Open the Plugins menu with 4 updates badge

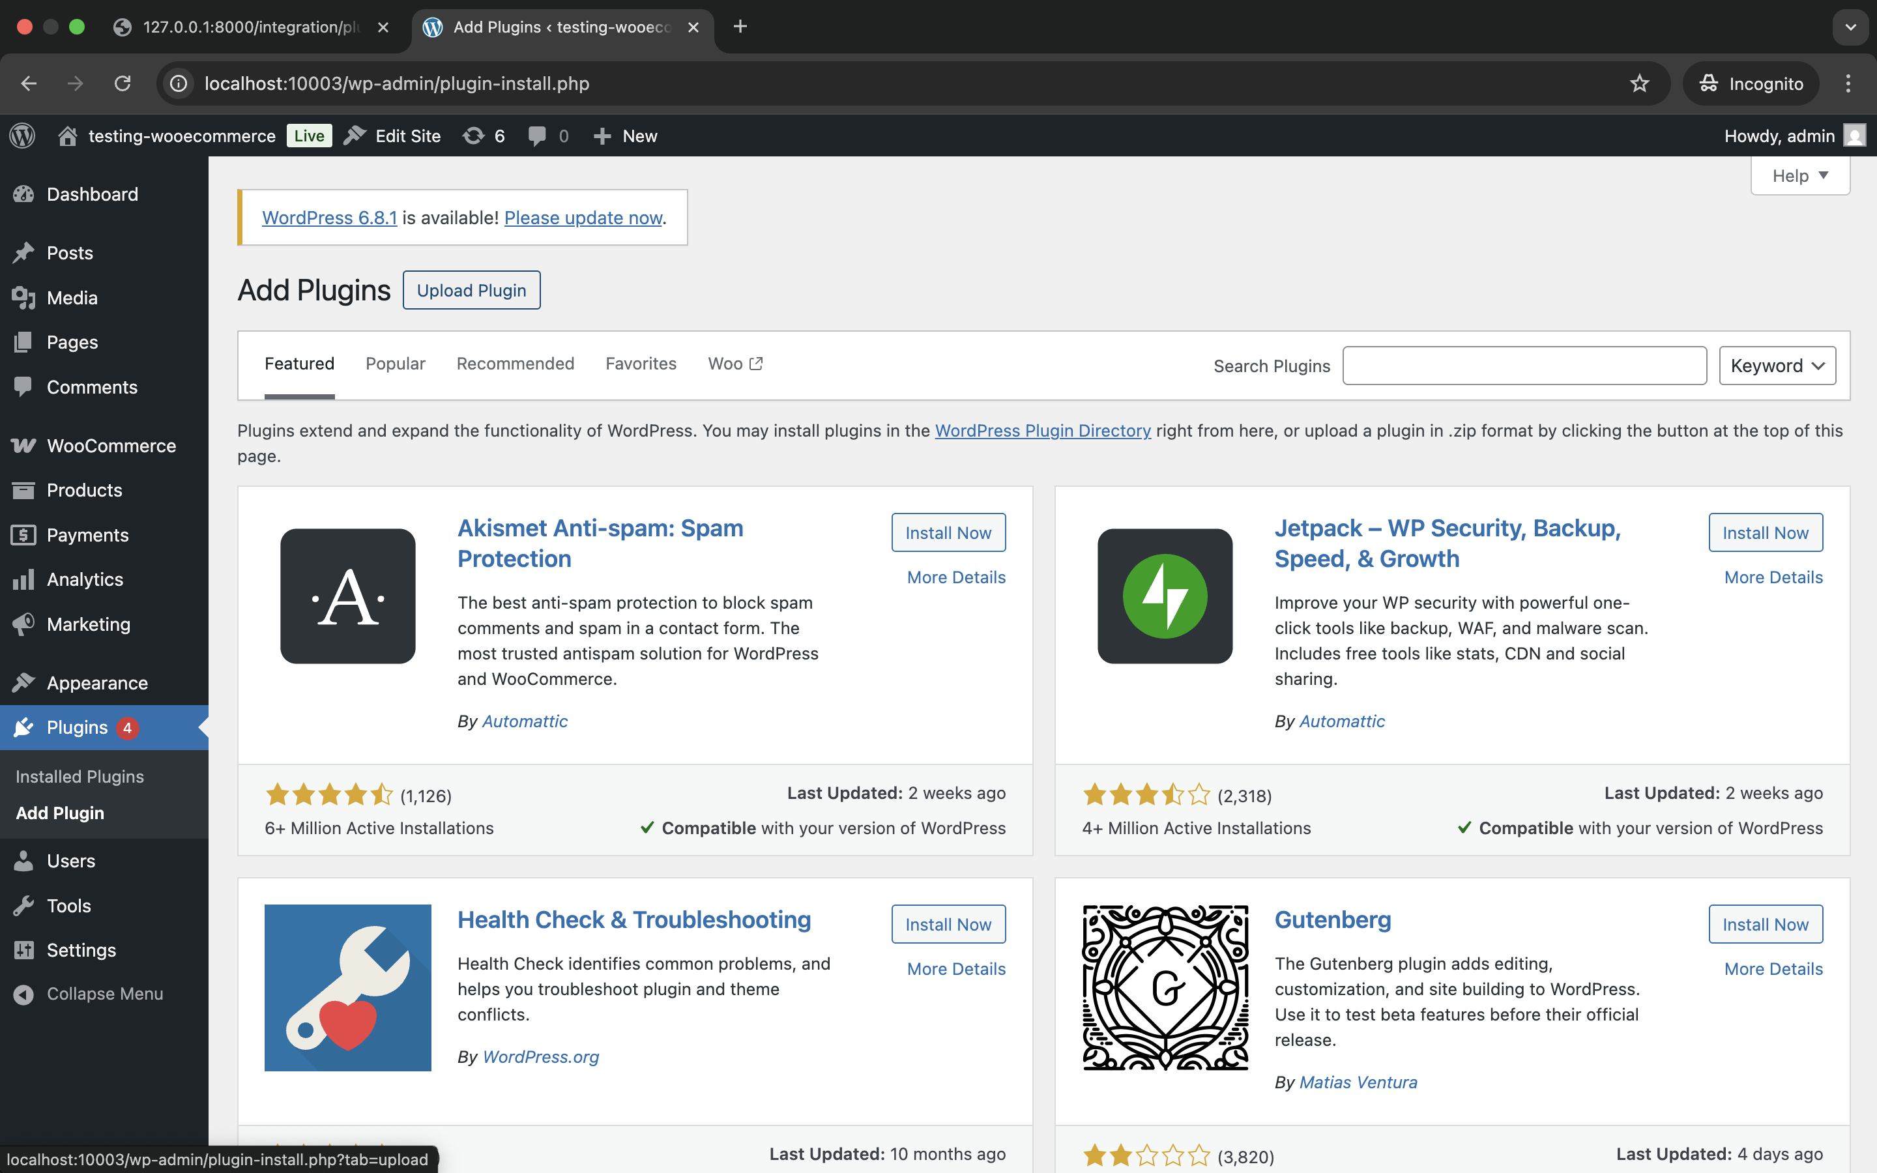point(104,728)
